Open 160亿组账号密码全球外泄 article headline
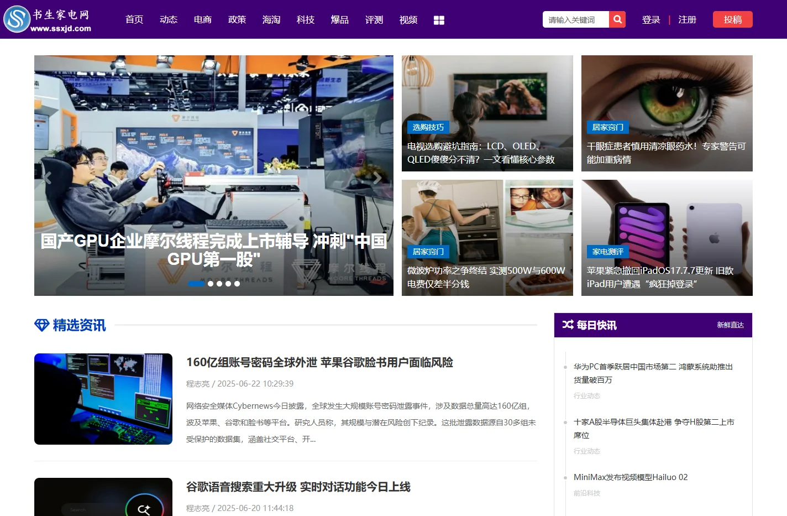This screenshot has height=516, width=787. pos(319,362)
